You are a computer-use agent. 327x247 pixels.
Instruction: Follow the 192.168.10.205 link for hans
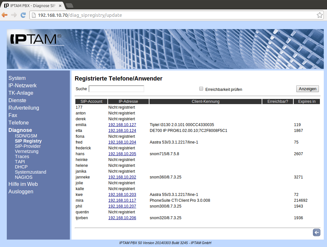click(x=122, y=154)
